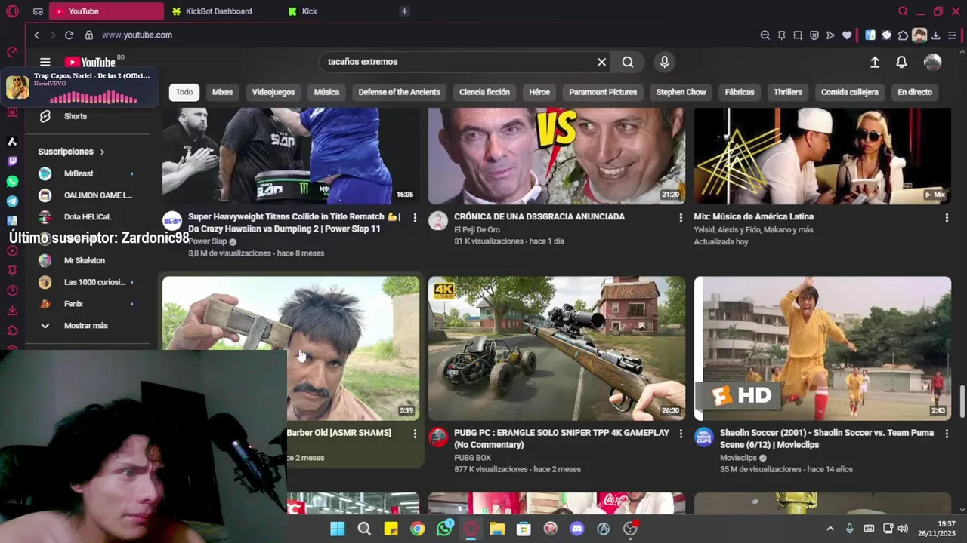This screenshot has width=967, height=543.
Task: Open options for the Power Slap video
Action: pyautogui.click(x=414, y=217)
